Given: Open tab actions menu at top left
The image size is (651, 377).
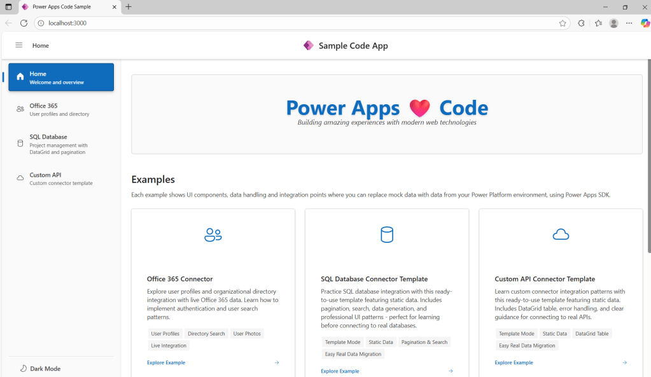Looking at the screenshot, I should 8,7.
